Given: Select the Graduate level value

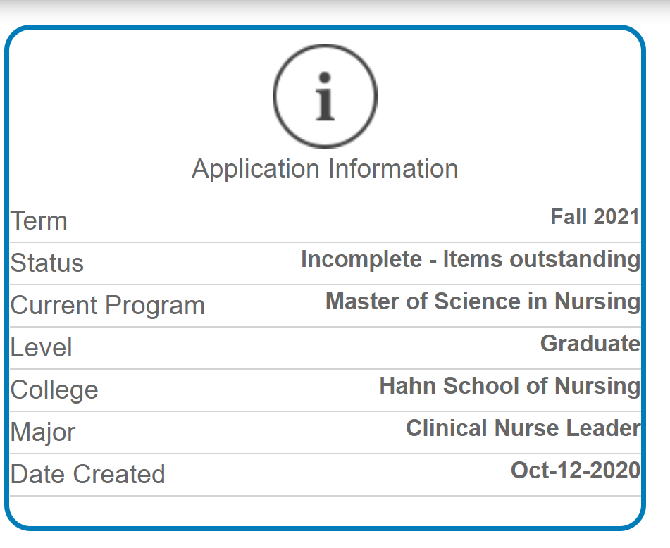Looking at the screenshot, I should [x=590, y=344].
